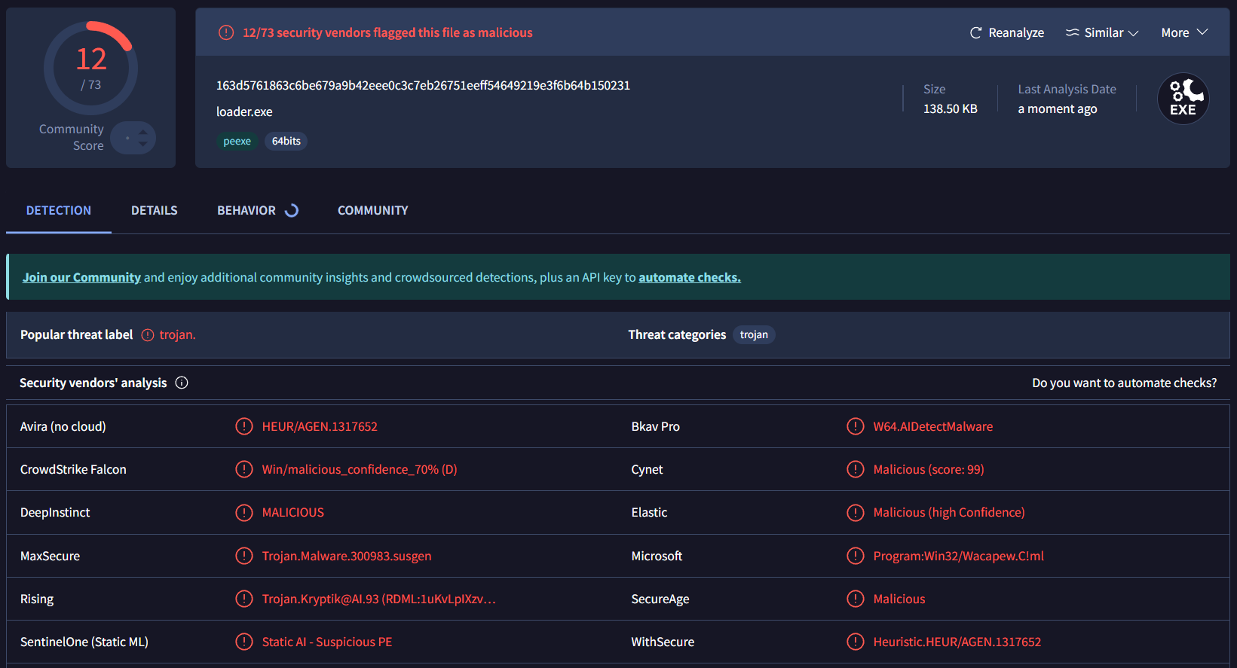Click Do you want to automate checks
The height and width of the screenshot is (668, 1237).
pyautogui.click(x=1124, y=383)
